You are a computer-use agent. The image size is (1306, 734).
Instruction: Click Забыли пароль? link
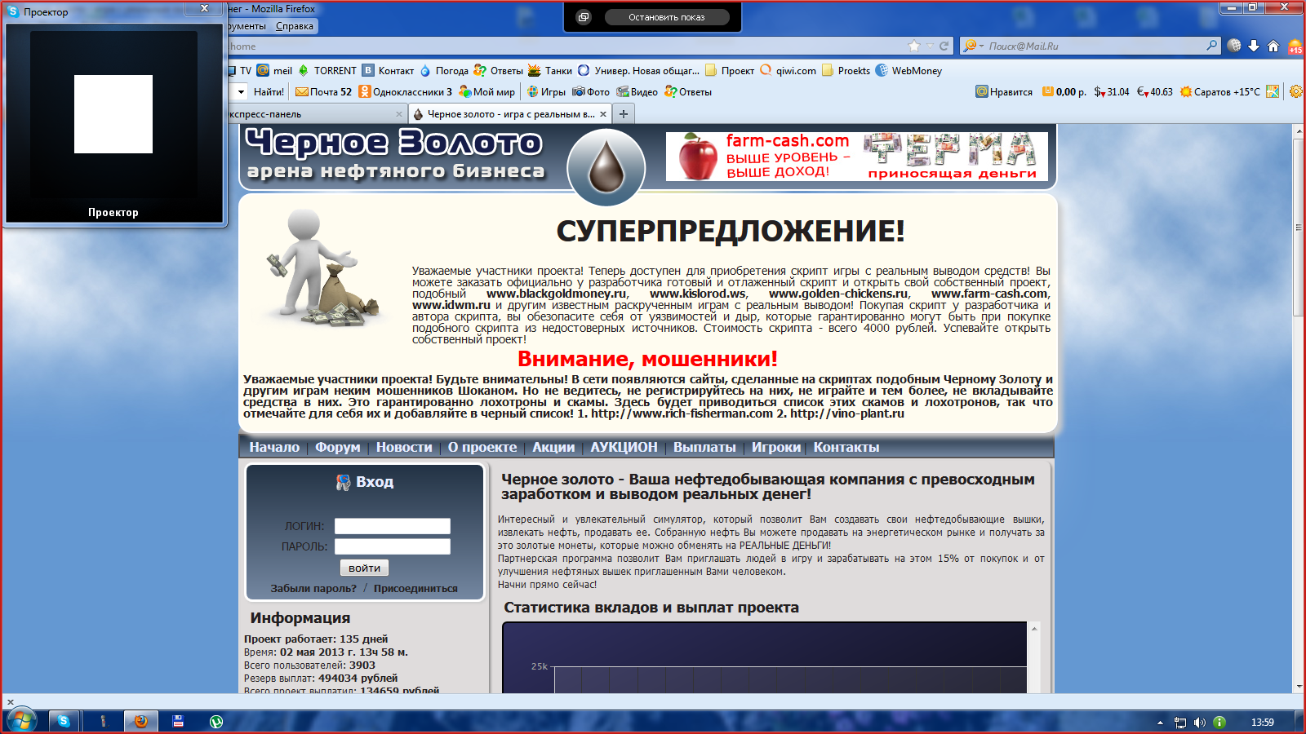point(313,588)
